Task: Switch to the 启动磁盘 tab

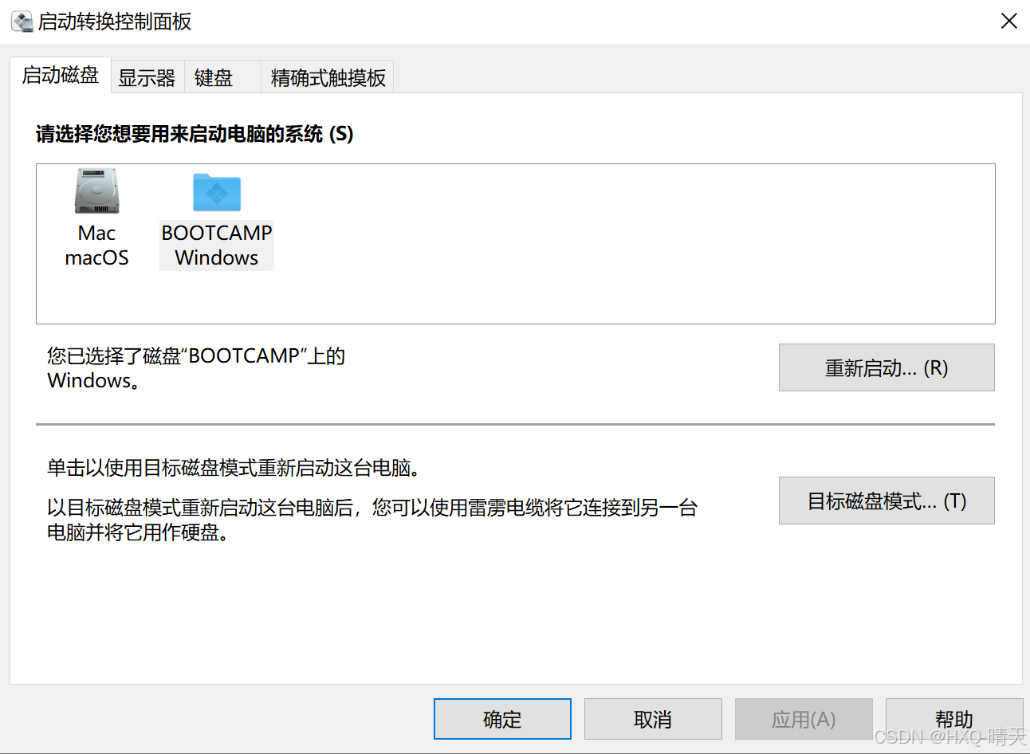Action: pyautogui.click(x=61, y=75)
